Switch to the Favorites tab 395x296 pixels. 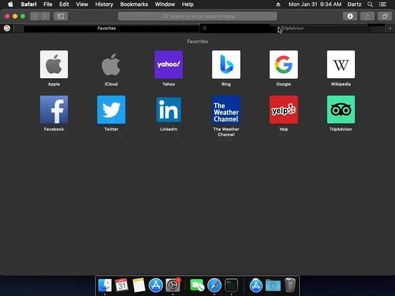(106, 28)
